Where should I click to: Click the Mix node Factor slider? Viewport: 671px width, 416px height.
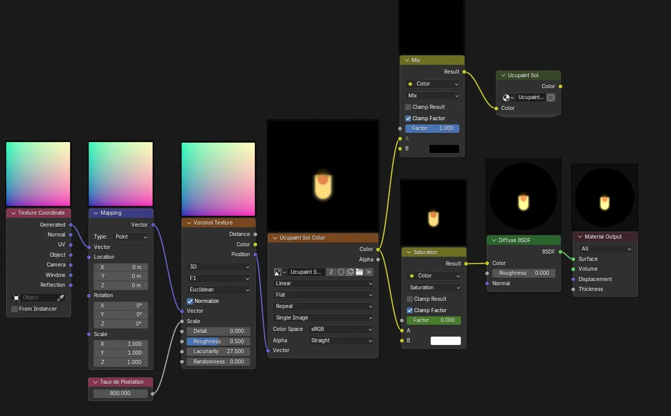(432, 128)
